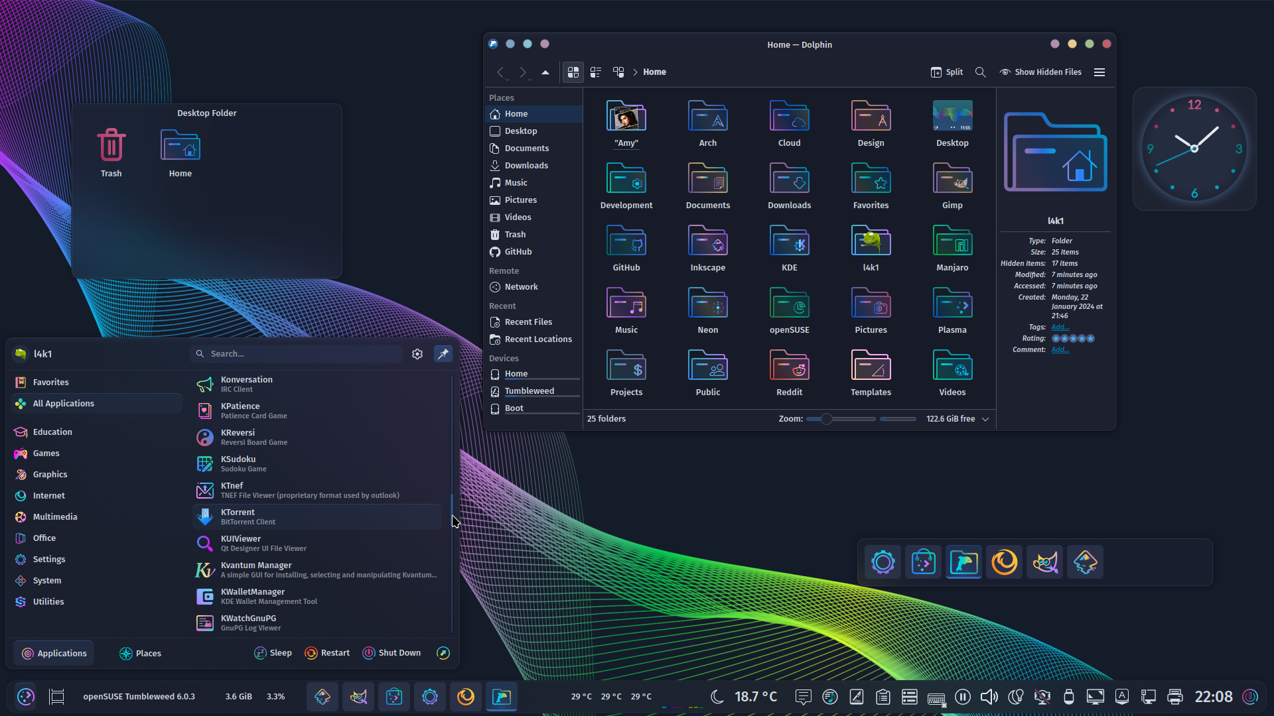Open Network under Remote section
1274x716 pixels.
click(x=533, y=287)
